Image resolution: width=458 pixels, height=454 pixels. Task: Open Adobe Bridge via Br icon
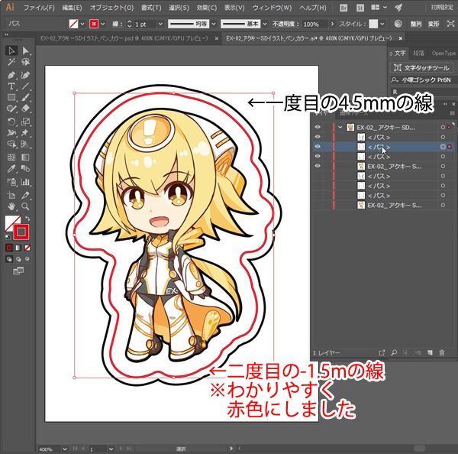[x=343, y=8]
